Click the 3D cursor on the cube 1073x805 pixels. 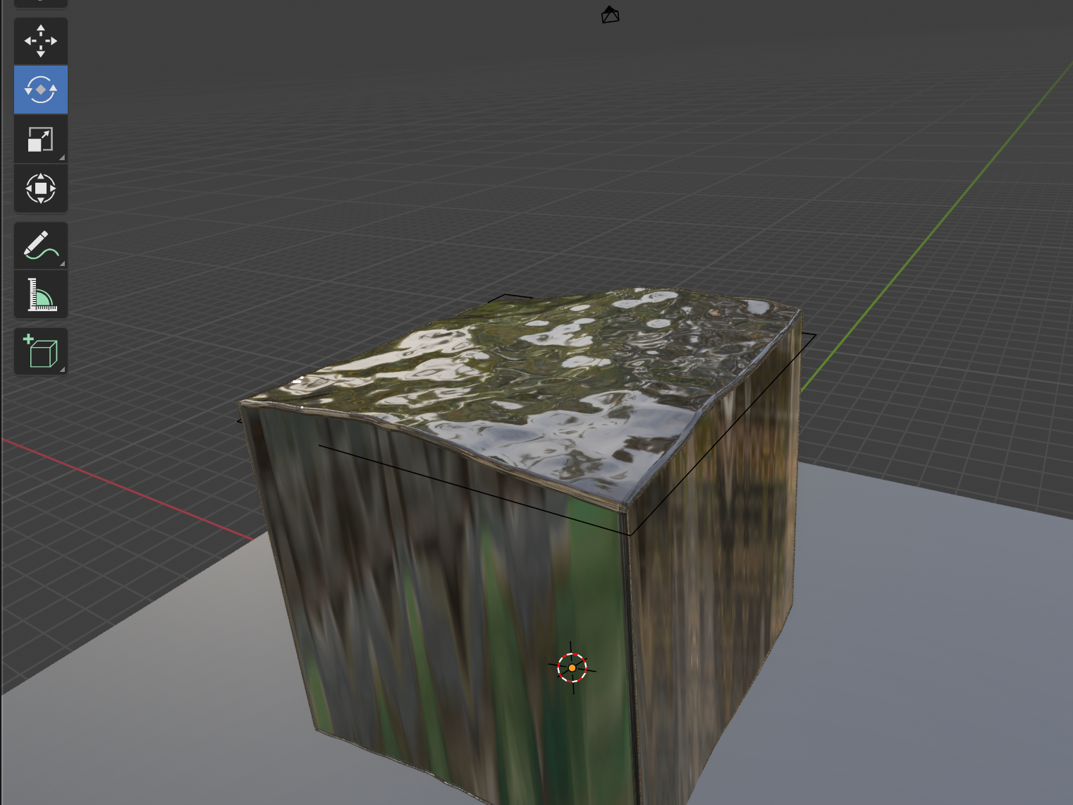pos(572,667)
